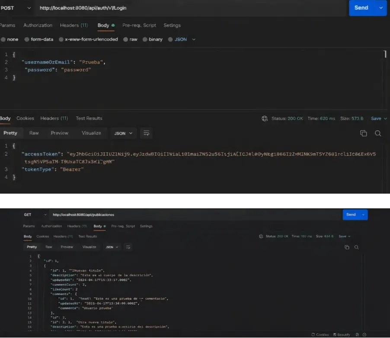This screenshot has width=390, height=338.
Task: Switch to the Headers (11) tab
Action: [x=74, y=25]
